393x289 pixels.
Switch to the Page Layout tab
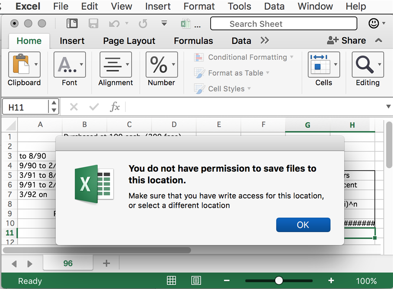tap(129, 41)
